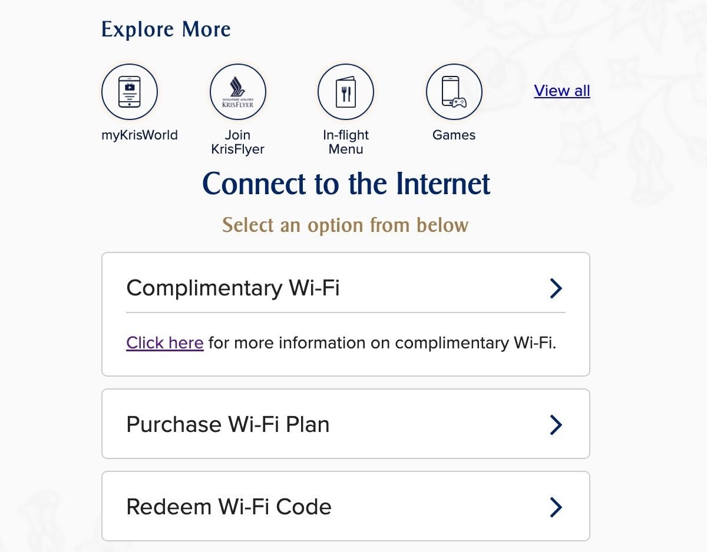Tap the Join KrisFlyer logo icon
Screen dimensions: 707x552
click(x=238, y=92)
